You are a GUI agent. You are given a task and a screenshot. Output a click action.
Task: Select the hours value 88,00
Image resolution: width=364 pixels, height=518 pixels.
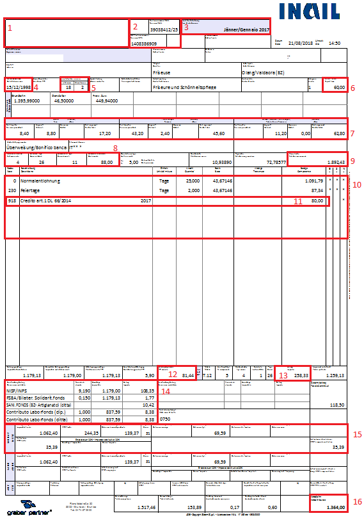coord(107,162)
